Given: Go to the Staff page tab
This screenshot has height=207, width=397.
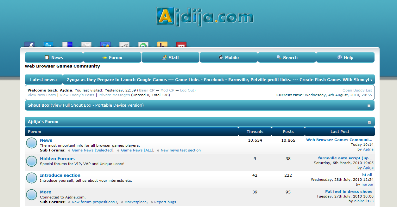Looking at the screenshot, I should coord(170,57).
